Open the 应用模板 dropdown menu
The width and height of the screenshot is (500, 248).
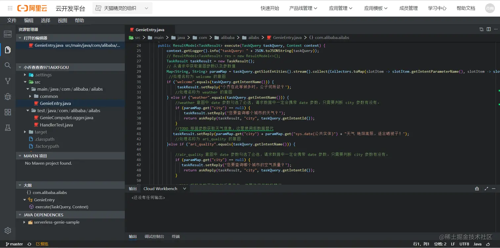click(x=376, y=8)
